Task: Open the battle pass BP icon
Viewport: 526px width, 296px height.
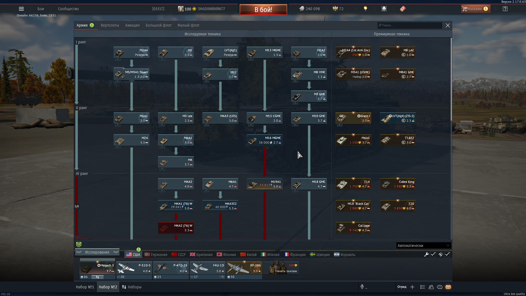Action: tap(402, 9)
